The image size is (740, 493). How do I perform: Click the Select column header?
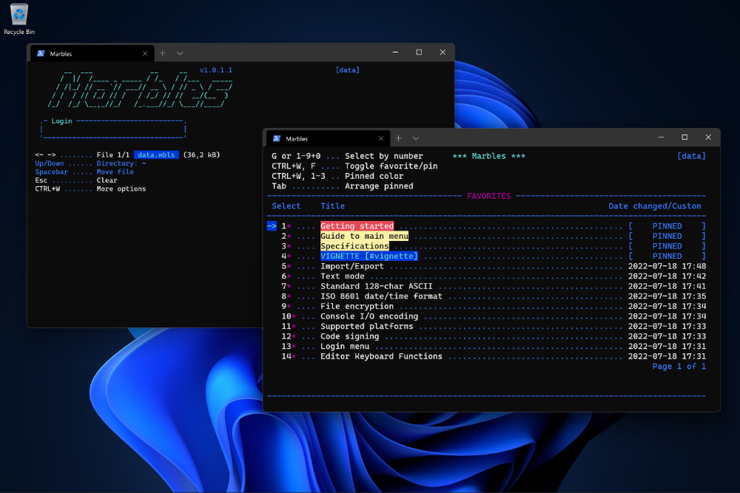pyautogui.click(x=286, y=205)
